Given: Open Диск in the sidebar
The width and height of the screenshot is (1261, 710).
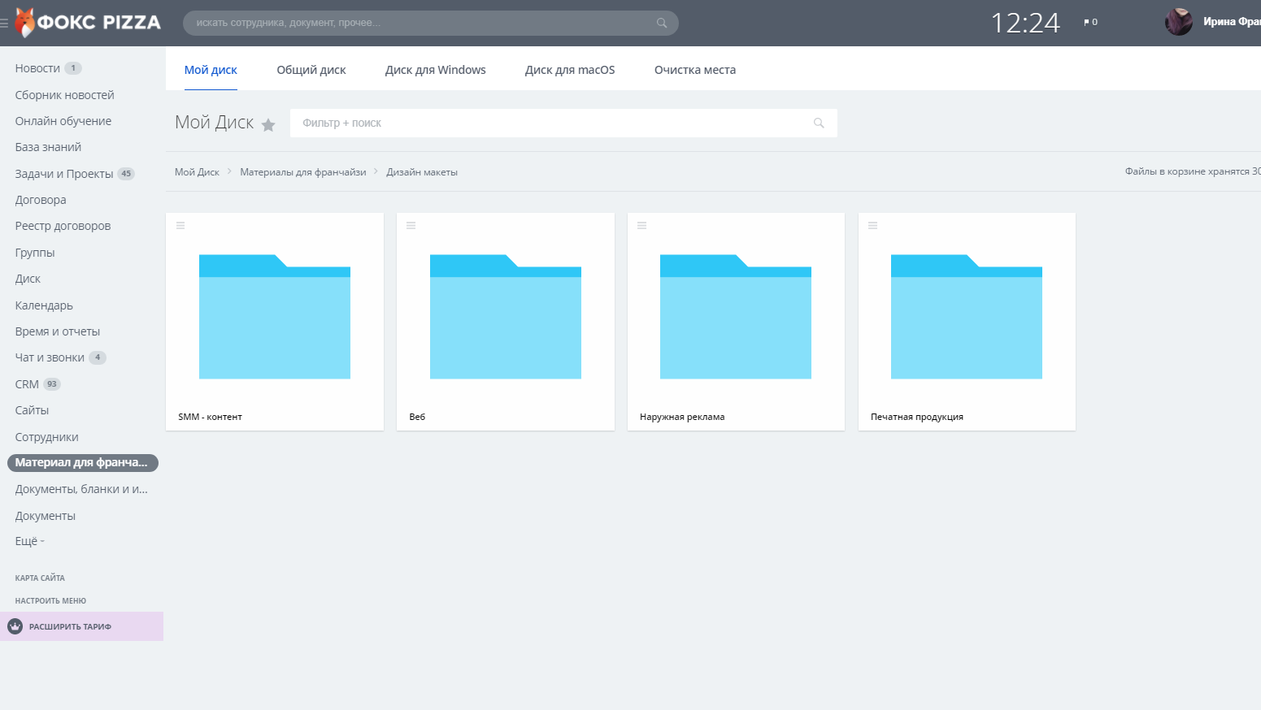Looking at the screenshot, I should pos(28,279).
